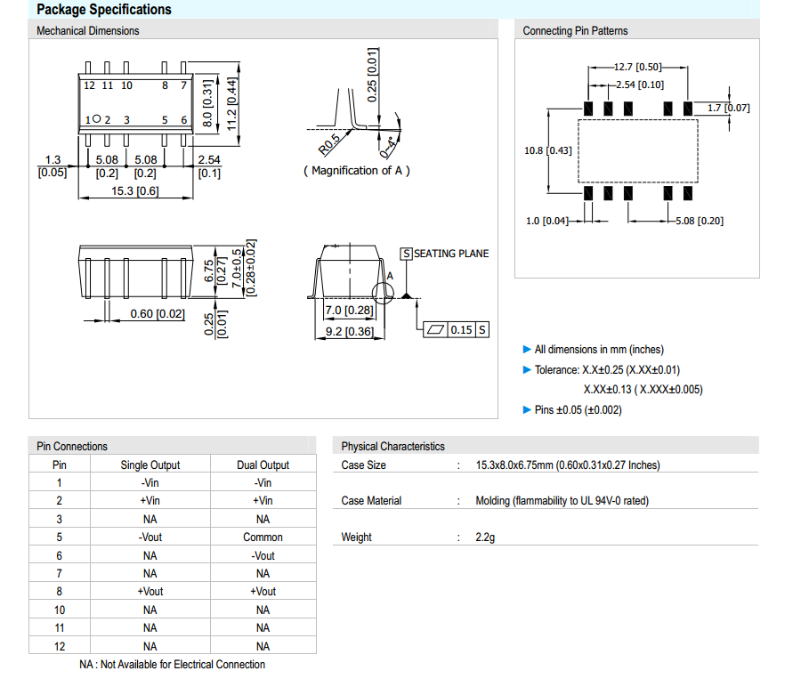
Task: Click the boxed S seating plane symbol
Action: (407, 254)
